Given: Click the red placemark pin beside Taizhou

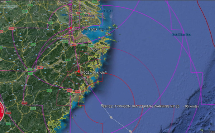Looking at the screenshot, I should pyautogui.click(x=88, y=77).
